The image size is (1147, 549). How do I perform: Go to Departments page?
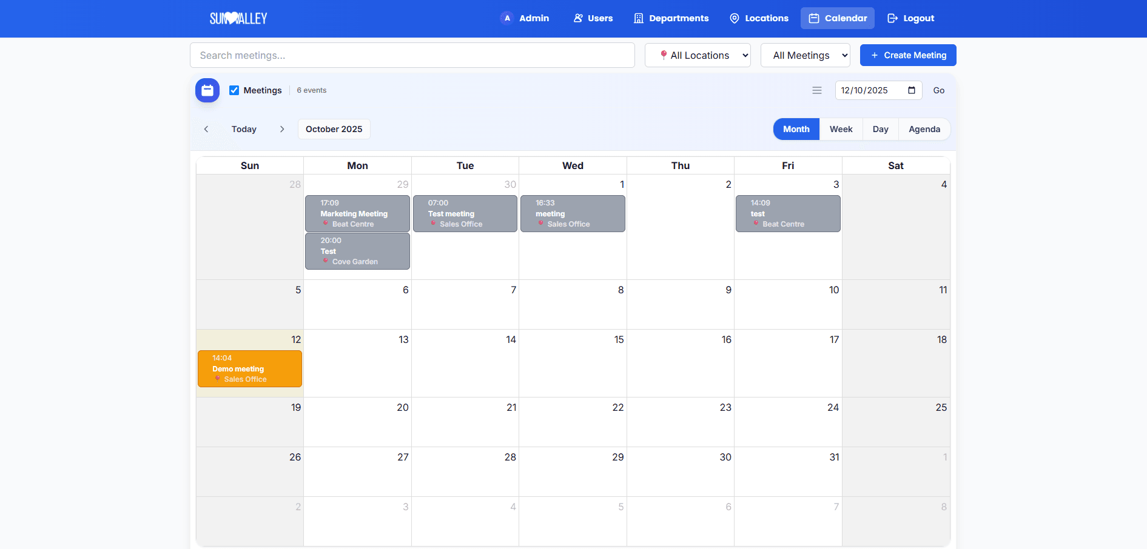click(671, 18)
